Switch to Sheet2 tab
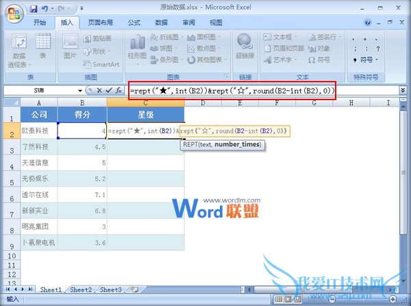Screen dimensions: 411x306 click(81, 290)
